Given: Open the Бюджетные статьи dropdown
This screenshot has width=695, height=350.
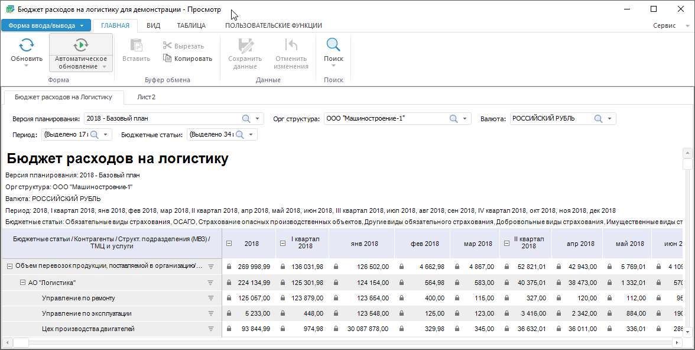Looking at the screenshot, I should (x=252, y=135).
